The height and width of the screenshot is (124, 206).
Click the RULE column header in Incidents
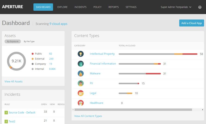pyautogui.click(x=7, y=104)
